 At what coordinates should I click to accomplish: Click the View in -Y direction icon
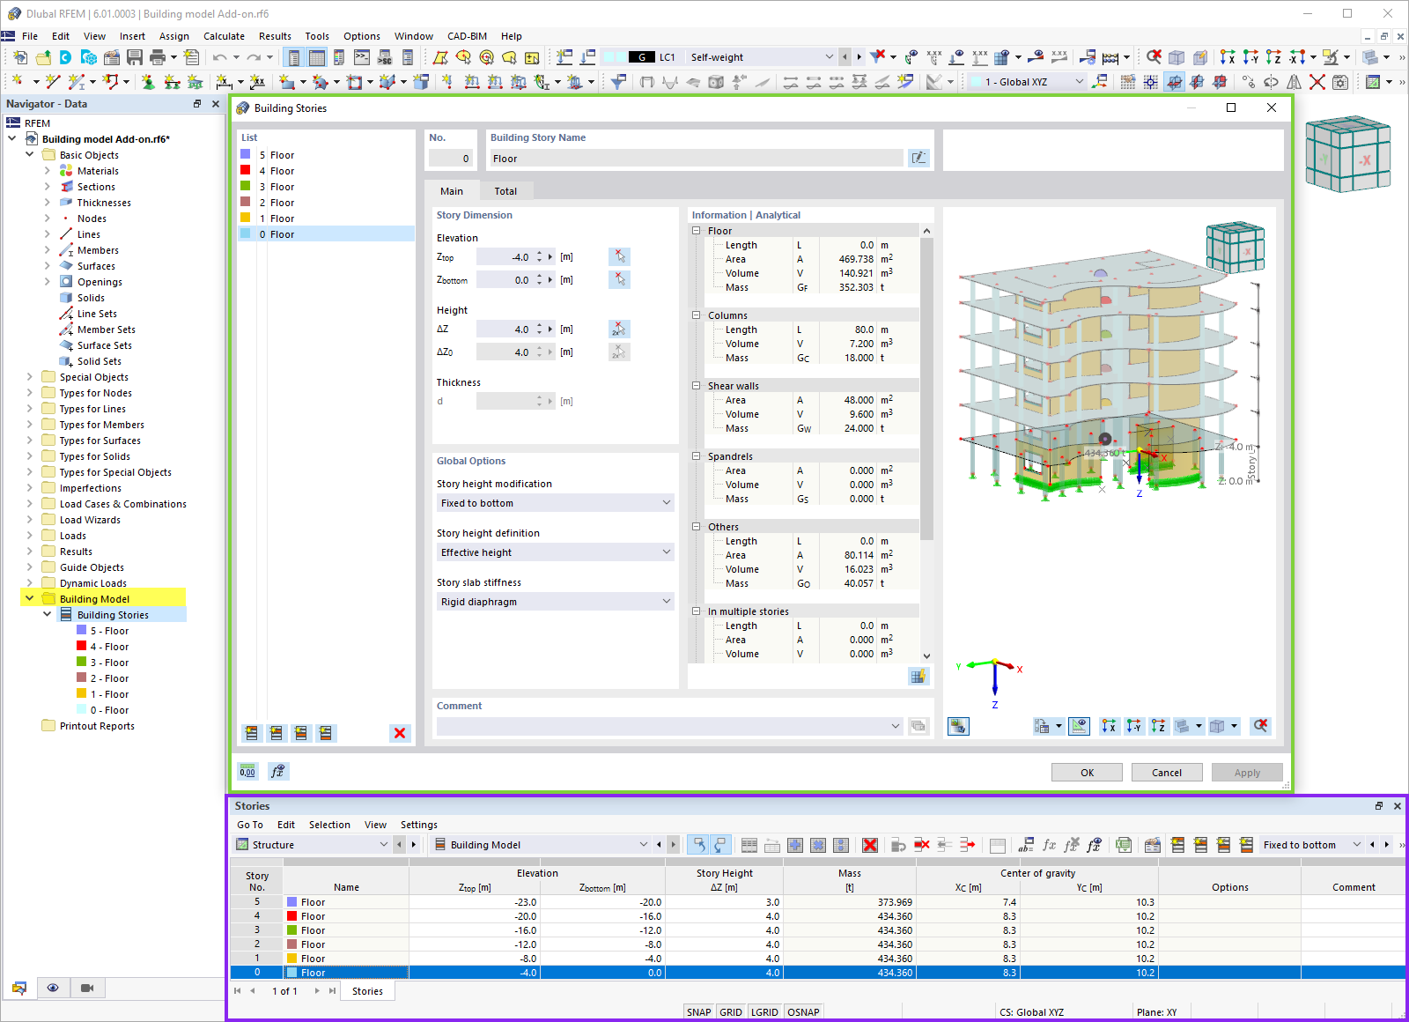(x=1133, y=727)
